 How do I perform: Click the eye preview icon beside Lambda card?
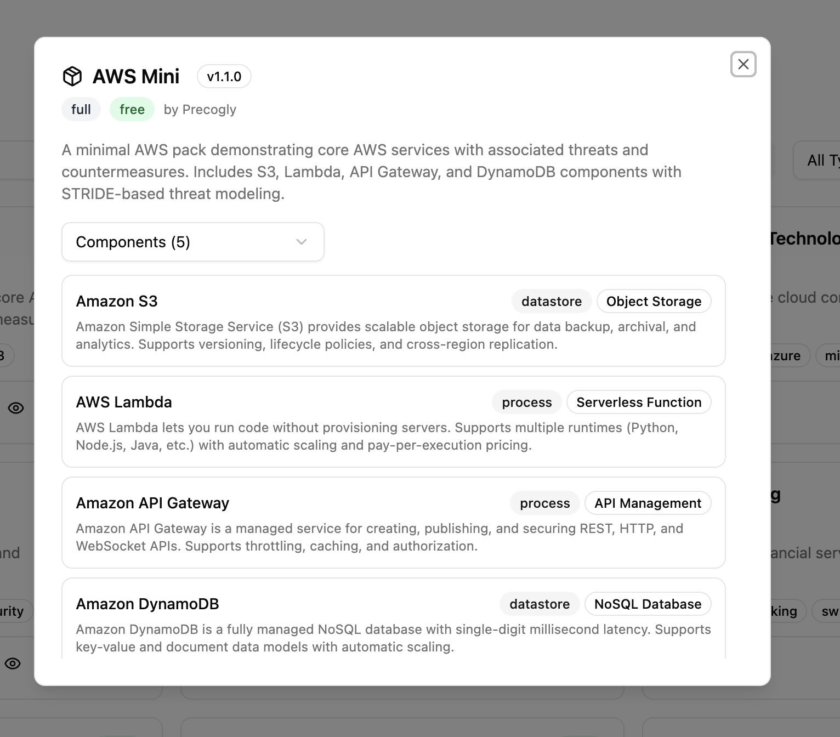pyautogui.click(x=16, y=408)
